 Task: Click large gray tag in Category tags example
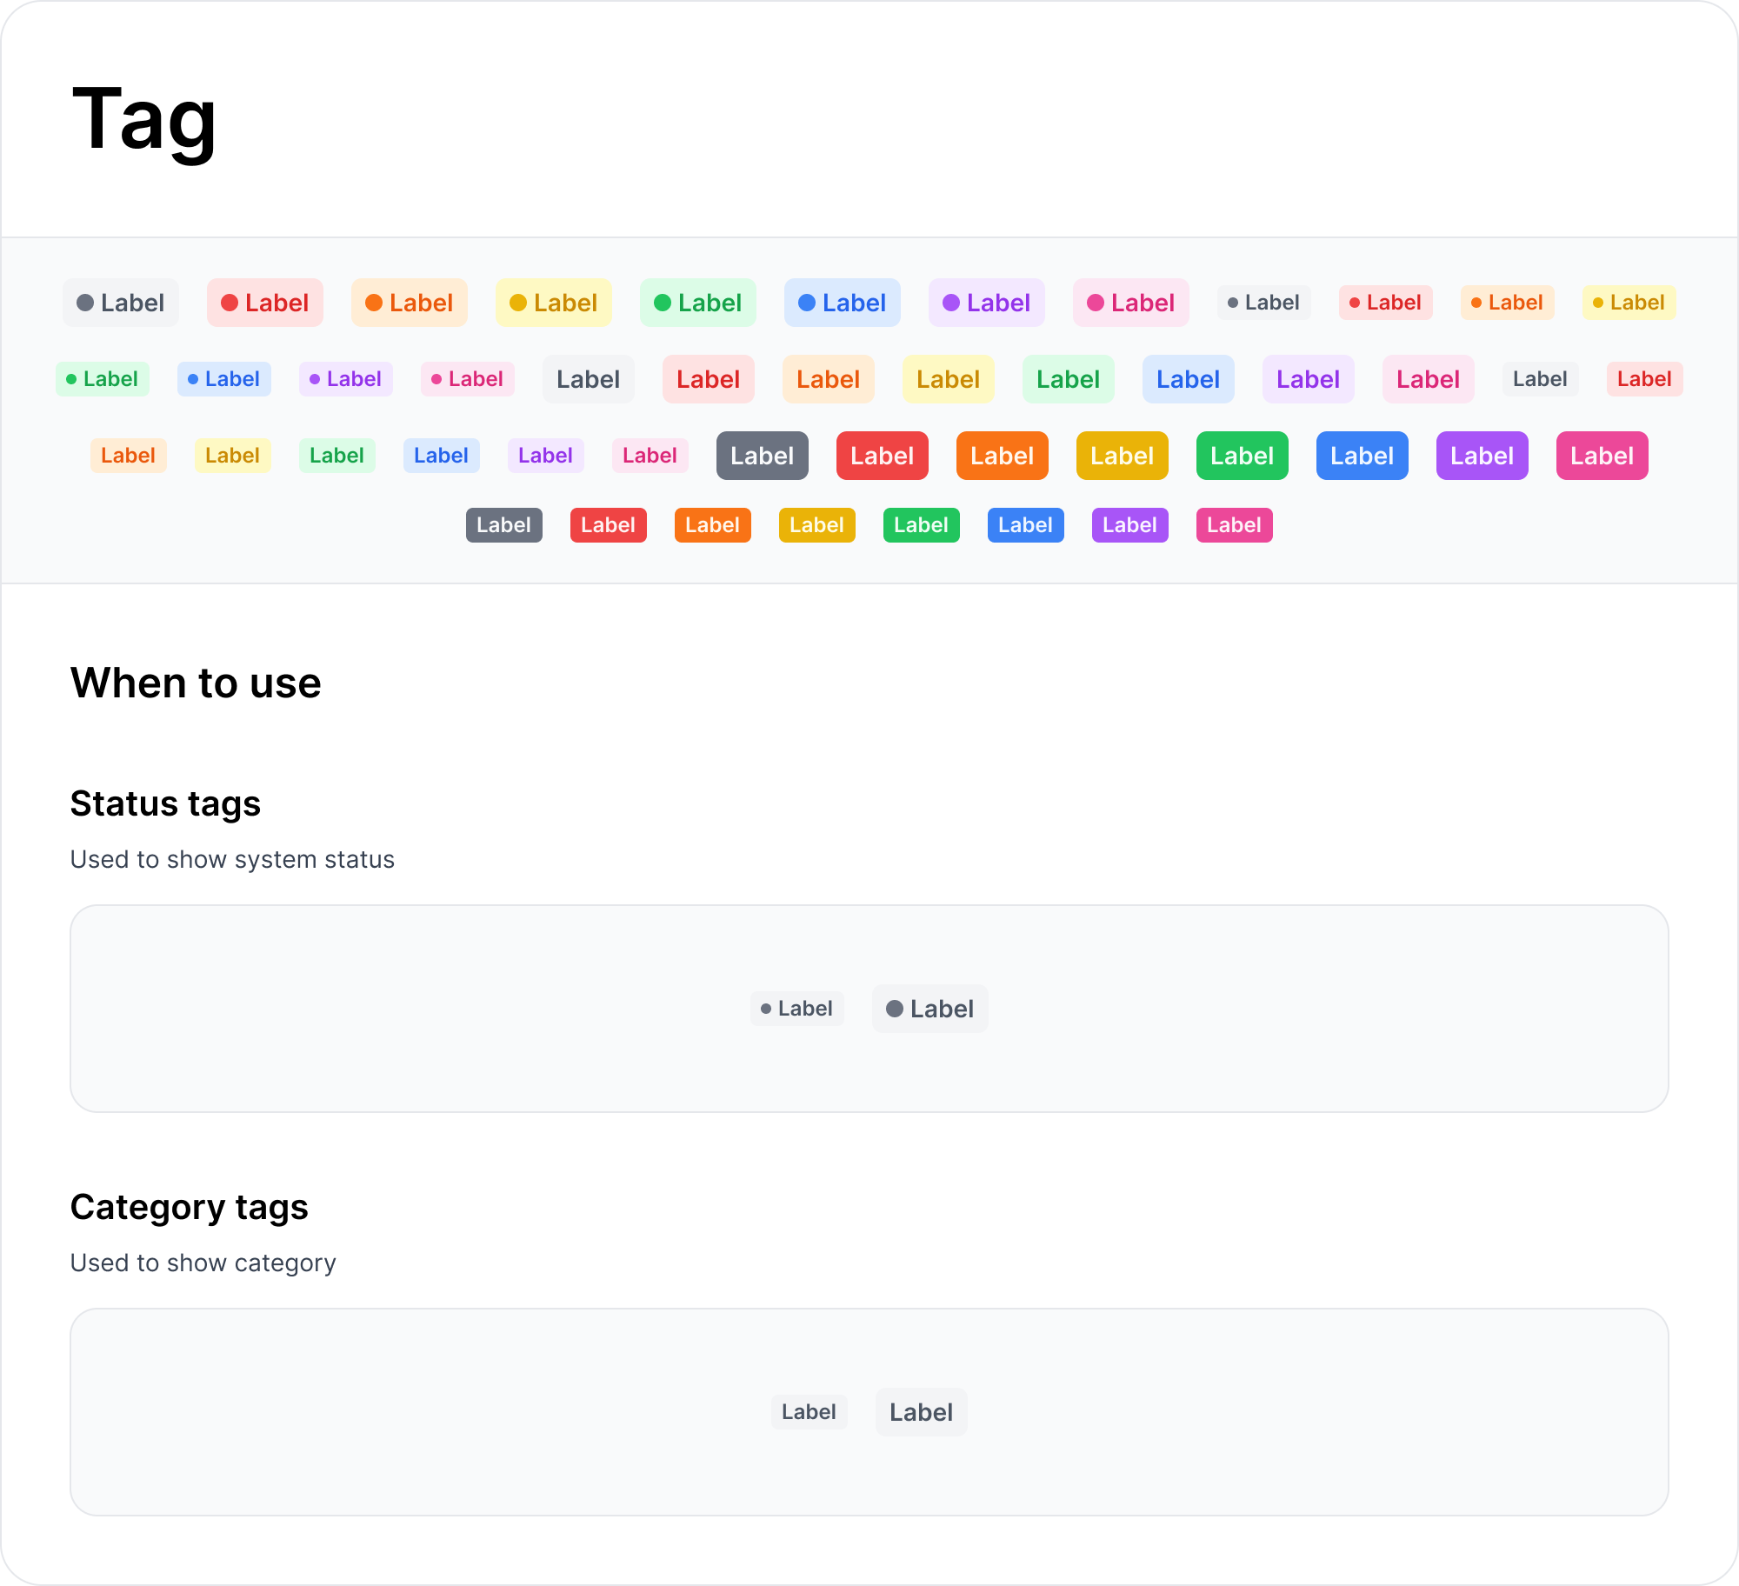[x=922, y=1412]
